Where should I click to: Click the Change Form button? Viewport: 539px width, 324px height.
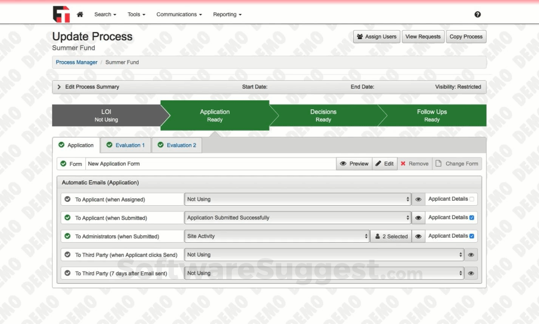click(x=457, y=164)
